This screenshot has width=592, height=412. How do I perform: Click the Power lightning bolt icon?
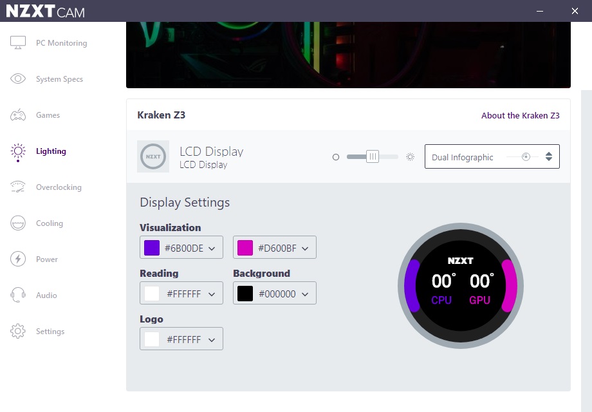pyautogui.click(x=18, y=259)
